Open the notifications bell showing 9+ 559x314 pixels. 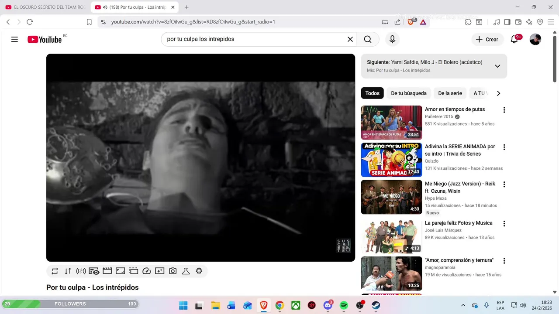(514, 39)
